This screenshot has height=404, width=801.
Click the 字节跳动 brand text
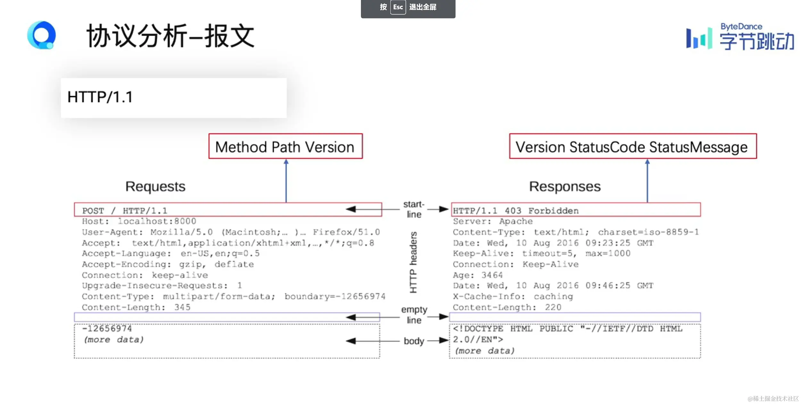point(756,42)
